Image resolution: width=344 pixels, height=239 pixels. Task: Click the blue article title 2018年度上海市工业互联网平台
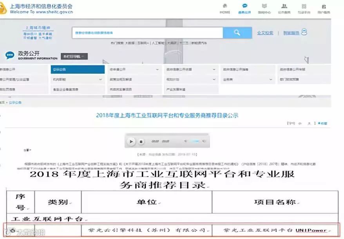tap(167, 116)
